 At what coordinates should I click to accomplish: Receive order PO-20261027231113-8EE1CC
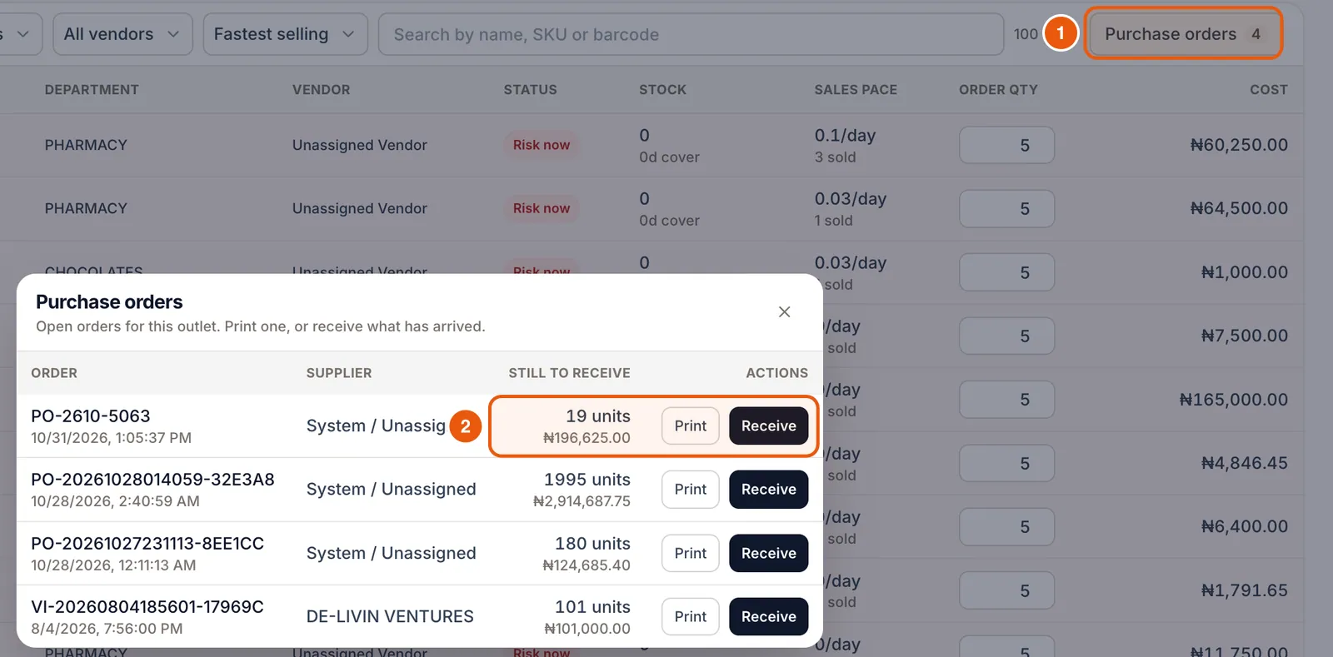pyautogui.click(x=768, y=553)
